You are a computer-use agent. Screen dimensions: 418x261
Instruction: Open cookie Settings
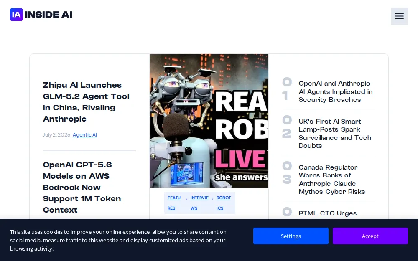tap(291, 236)
